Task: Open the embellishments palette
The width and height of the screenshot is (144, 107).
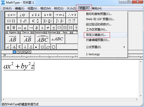Action: coord(35,15)
